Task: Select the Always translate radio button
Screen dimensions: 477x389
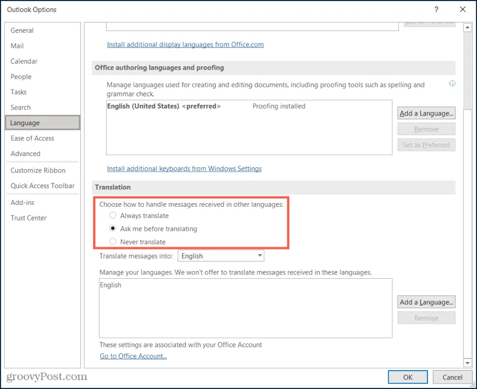Action: [113, 216]
